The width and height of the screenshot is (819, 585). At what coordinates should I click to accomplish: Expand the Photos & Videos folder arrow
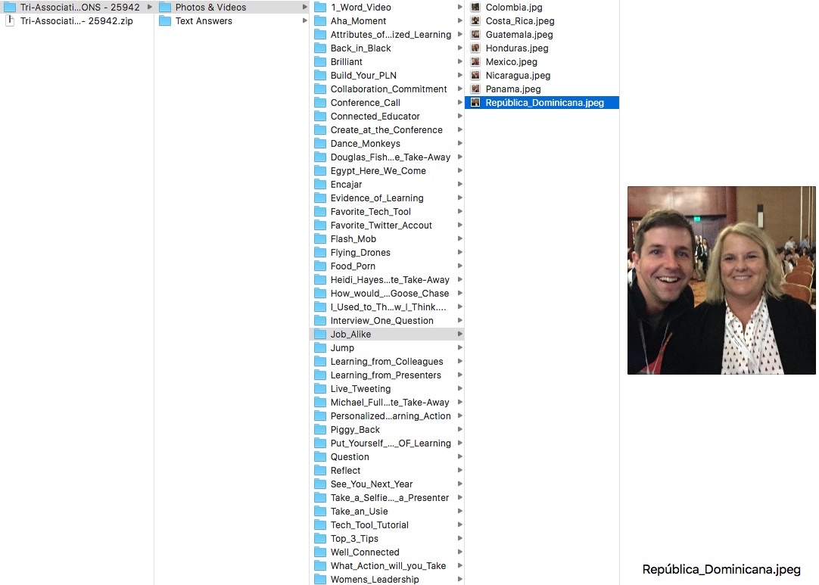(x=304, y=8)
